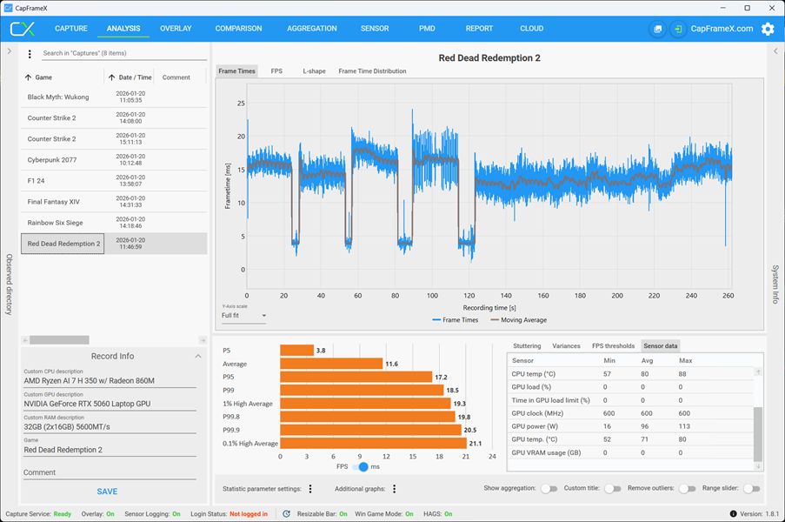785x522 pixels.
Task: Open the settings gear icon
Action: click(768, 29)
